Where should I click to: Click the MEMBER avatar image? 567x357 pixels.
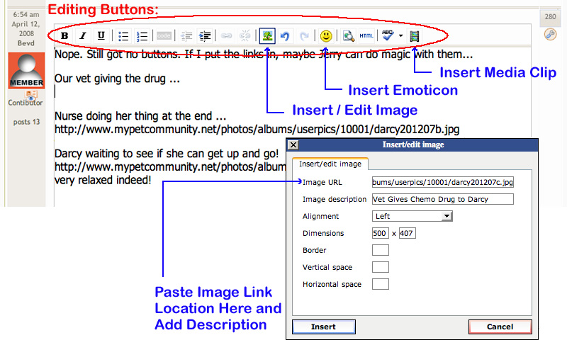[26, 70]
